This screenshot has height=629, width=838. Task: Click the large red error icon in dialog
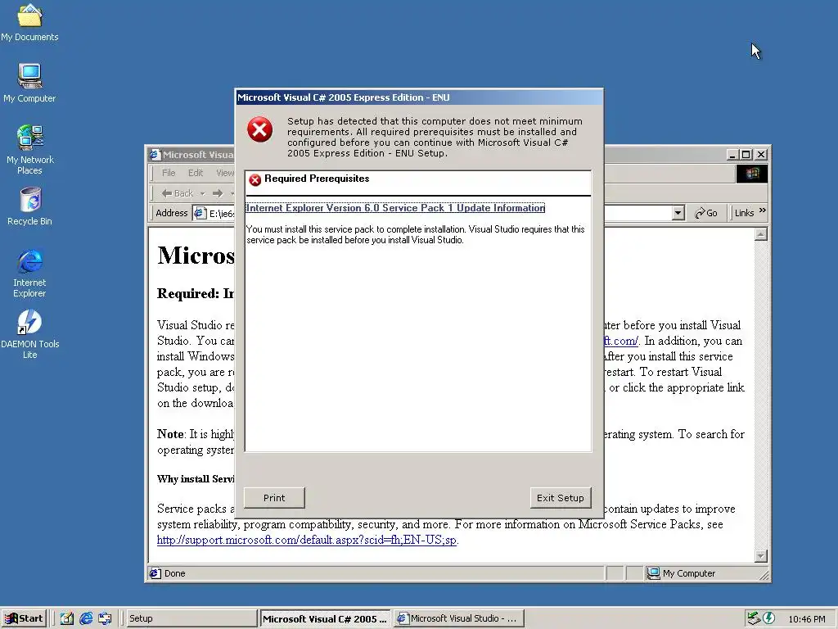[259, 129]
